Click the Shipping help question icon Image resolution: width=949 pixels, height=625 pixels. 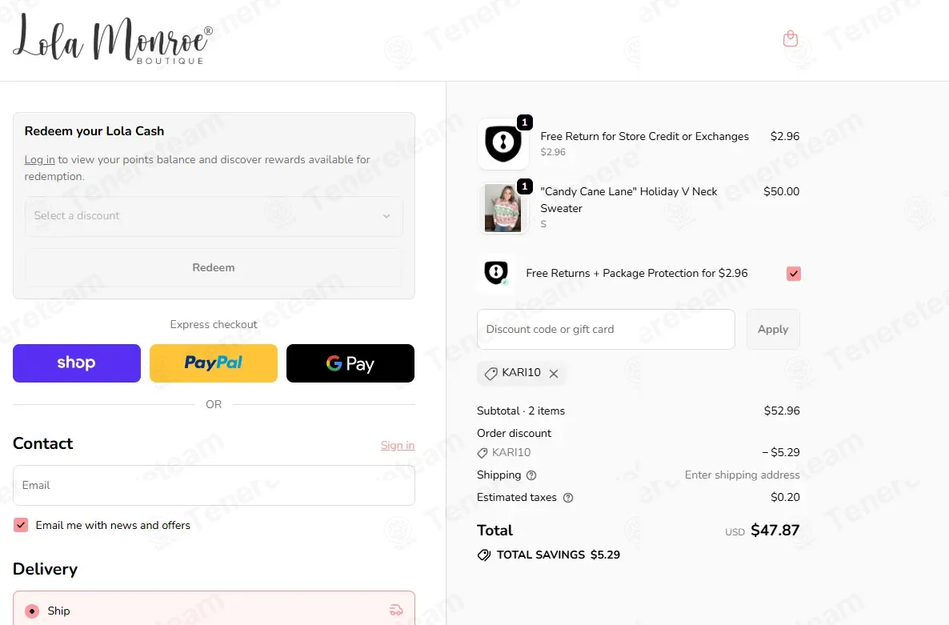click(x=531, y=475)
